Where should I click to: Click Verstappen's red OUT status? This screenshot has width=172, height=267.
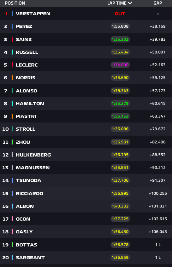coord(120,13)
